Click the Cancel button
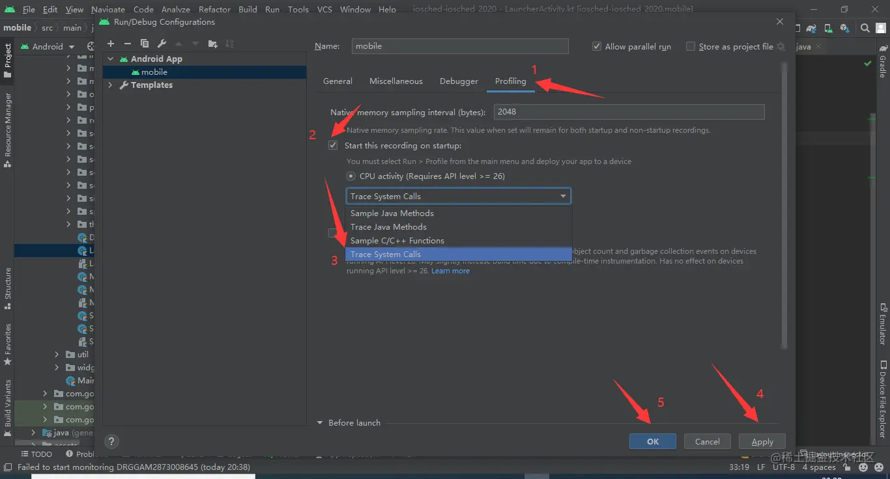890x479 pixels. [708, 441]
